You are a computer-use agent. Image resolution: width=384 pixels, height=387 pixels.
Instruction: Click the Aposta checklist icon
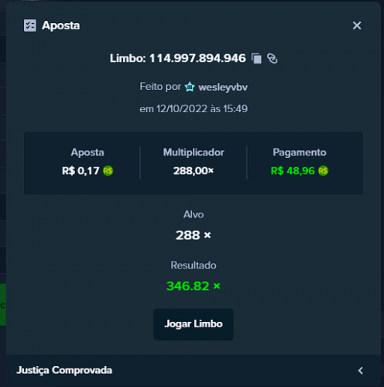point(30,26)
